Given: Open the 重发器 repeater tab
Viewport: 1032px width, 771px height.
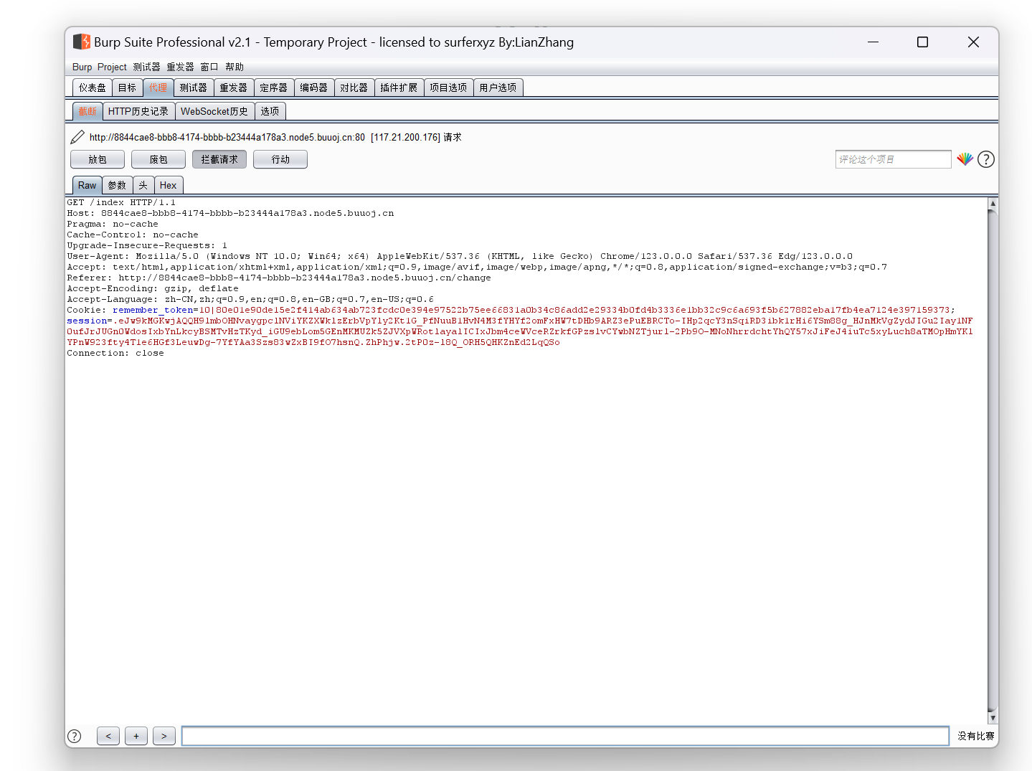Looking at the screenshot, I should click(233, 87).
